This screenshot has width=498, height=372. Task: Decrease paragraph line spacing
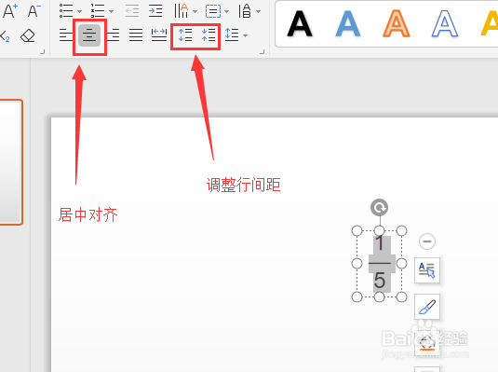coord(209,35)
